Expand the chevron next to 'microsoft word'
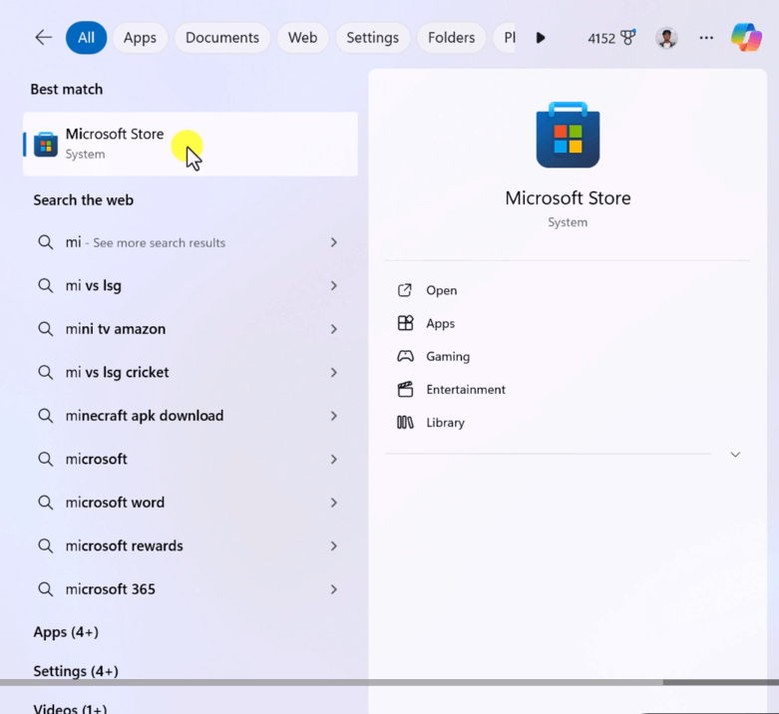 coord(334,503)
